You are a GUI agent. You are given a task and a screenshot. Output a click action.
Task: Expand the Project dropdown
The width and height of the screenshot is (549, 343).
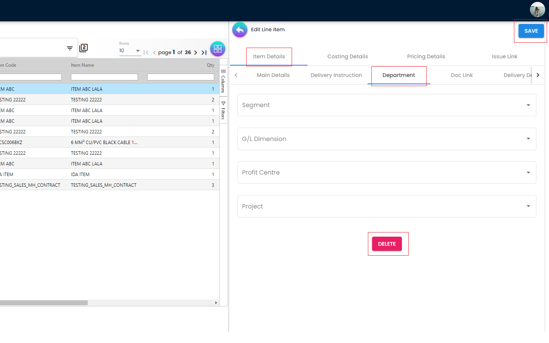pos(387,206)
